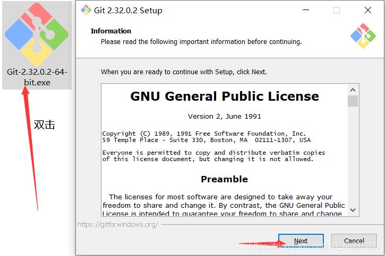Viewport: 386px width, 256px height.
Task: Minimize the Git Setup window
Action: coord(306,10)
